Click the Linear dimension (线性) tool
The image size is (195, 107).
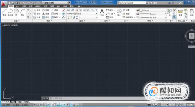110,10
